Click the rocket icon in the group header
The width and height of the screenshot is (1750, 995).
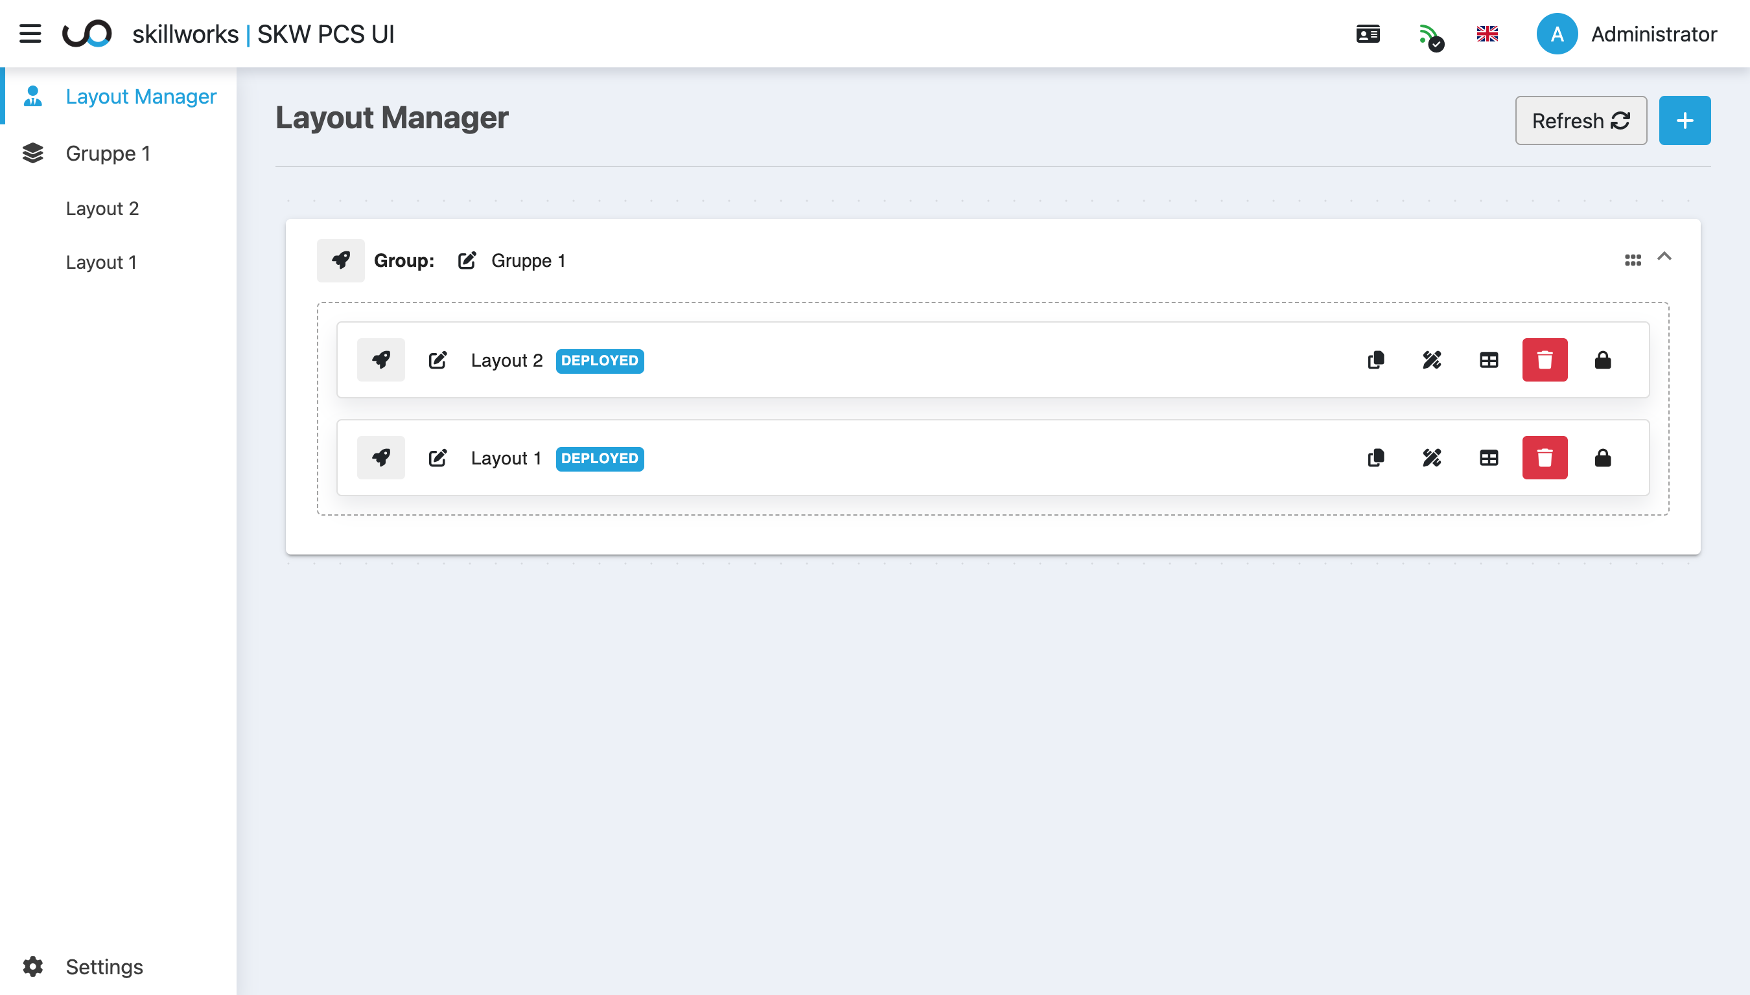tap(340, 260)
